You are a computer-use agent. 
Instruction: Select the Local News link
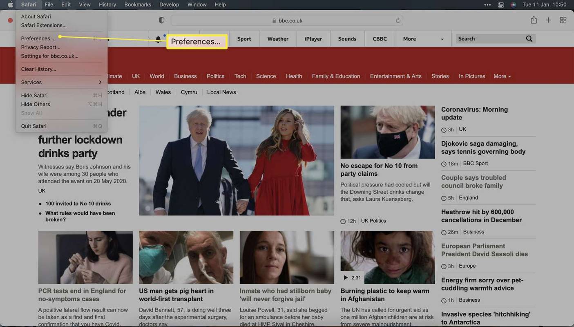pyautogui.click(x=221, y=92)
